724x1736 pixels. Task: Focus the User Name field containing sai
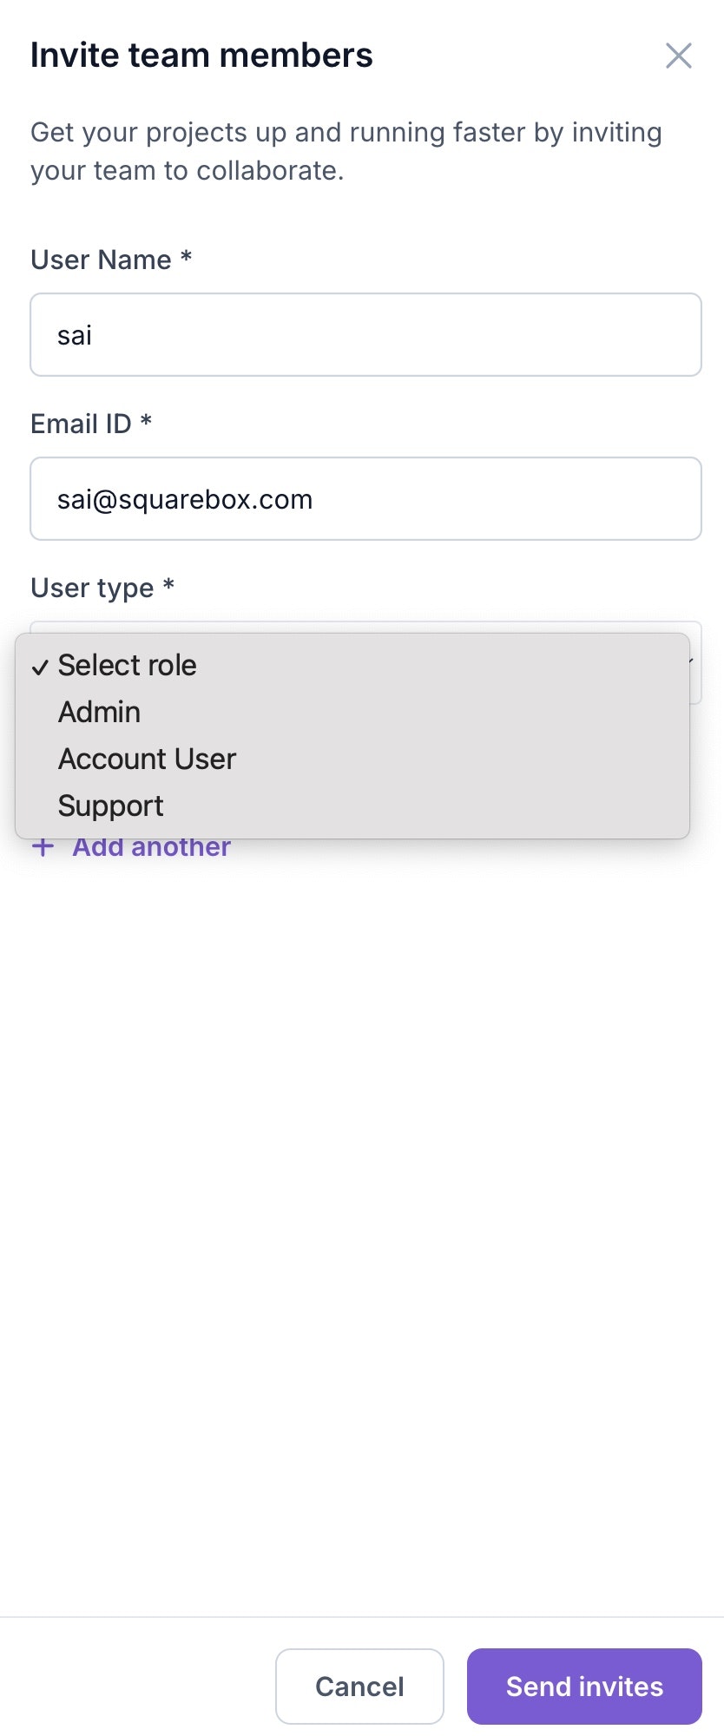click(365, 335)
